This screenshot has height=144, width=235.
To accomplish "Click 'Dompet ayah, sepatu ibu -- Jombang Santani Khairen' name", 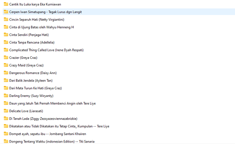I will pos(48,134).
